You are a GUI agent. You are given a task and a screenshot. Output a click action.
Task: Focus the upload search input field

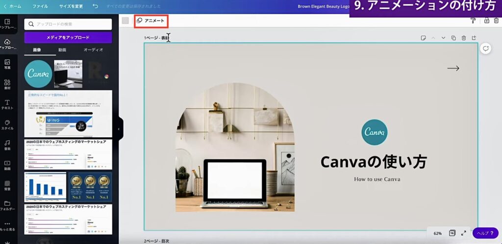(68, 24)
